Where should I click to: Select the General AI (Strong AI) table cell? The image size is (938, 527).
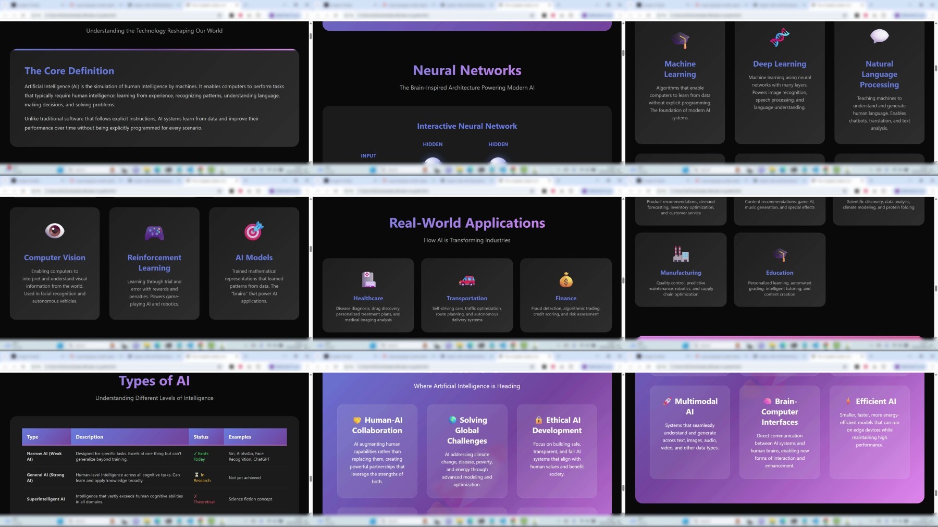pos(46,477)
